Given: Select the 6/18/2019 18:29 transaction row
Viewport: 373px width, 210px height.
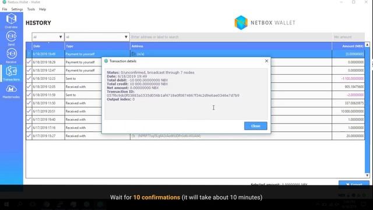Looking at the screenshot, I should (195, 62).
